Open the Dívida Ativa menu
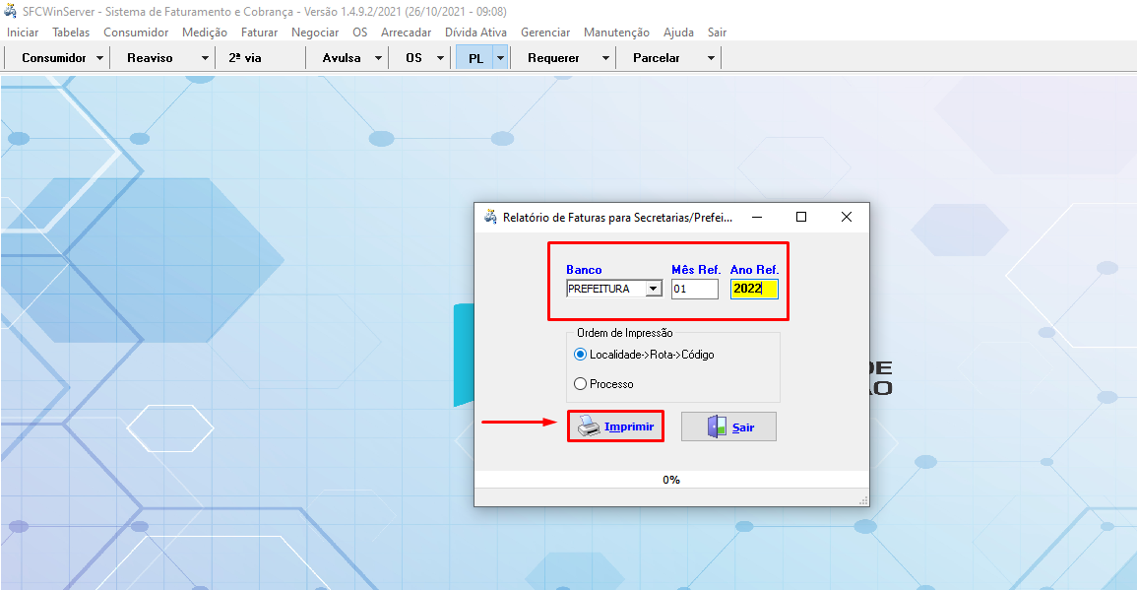The image size is (1137, 590). tap(475, 33)
